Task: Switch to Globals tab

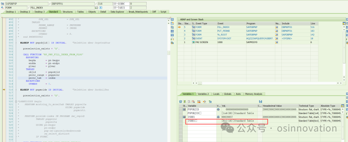Action: (x=228, y=94)
